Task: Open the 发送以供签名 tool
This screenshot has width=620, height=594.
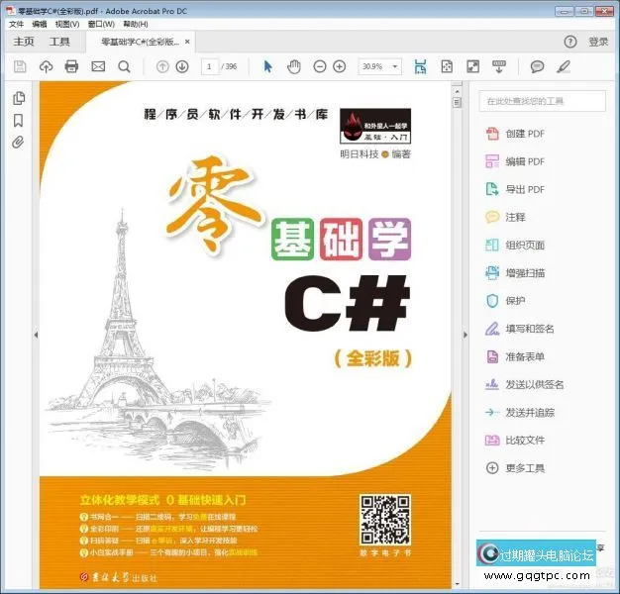Action: [525, 384]
